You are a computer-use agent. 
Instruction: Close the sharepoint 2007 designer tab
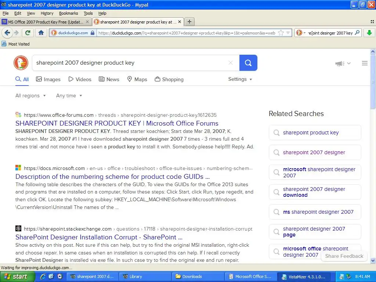point(179,22)
